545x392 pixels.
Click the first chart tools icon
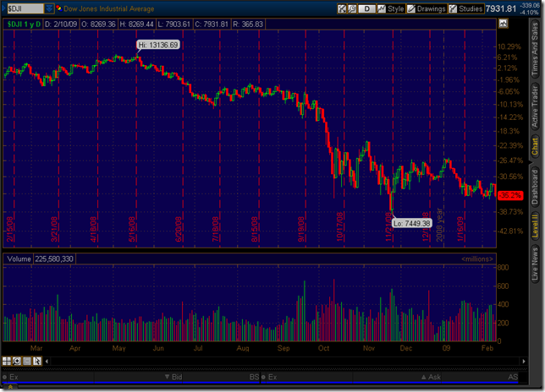[342, 8]
